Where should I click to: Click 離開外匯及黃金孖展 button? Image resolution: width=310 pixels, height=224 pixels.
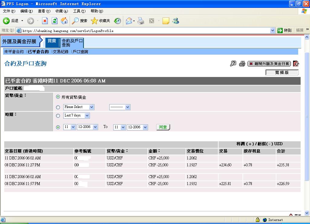click(x=269, y=64)
